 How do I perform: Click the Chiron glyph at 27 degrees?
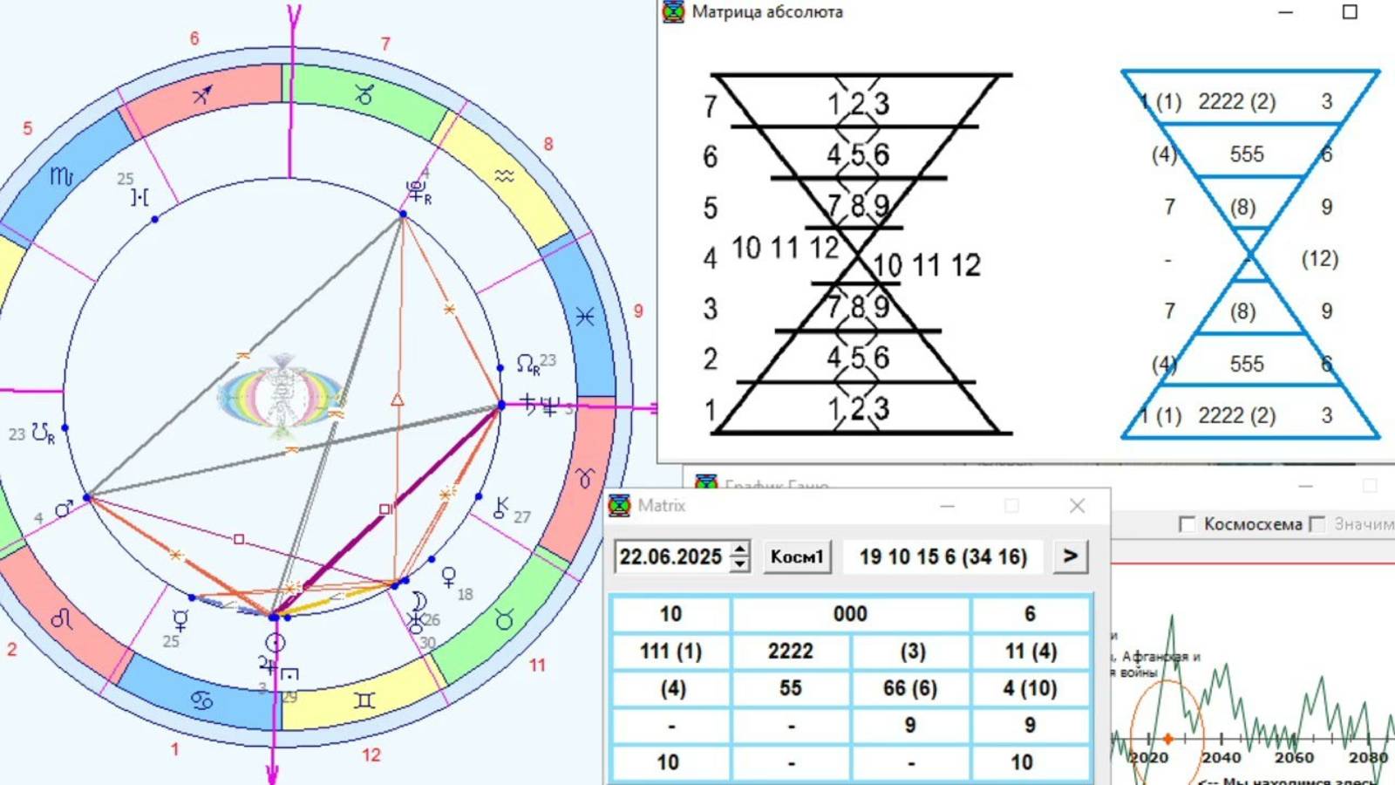click(x=500, y=508)
